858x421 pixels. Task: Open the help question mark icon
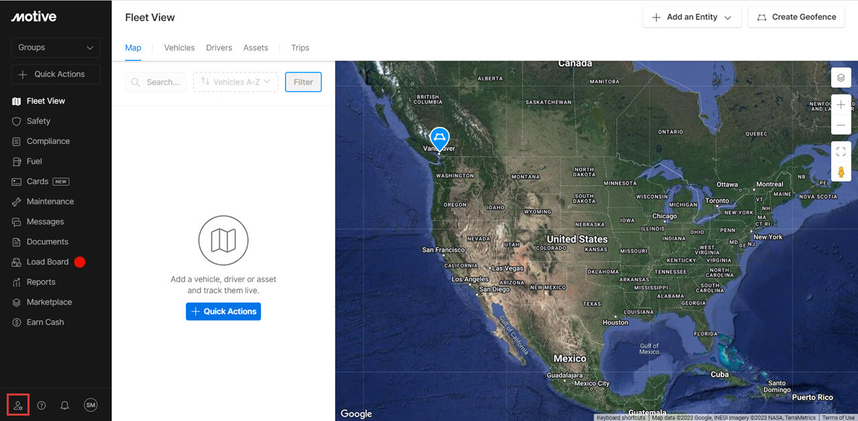click(42, 406)
